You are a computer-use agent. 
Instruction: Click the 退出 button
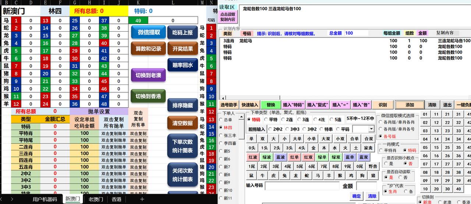447,105
